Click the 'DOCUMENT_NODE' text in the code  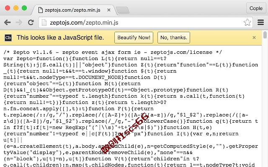point(100,77)
